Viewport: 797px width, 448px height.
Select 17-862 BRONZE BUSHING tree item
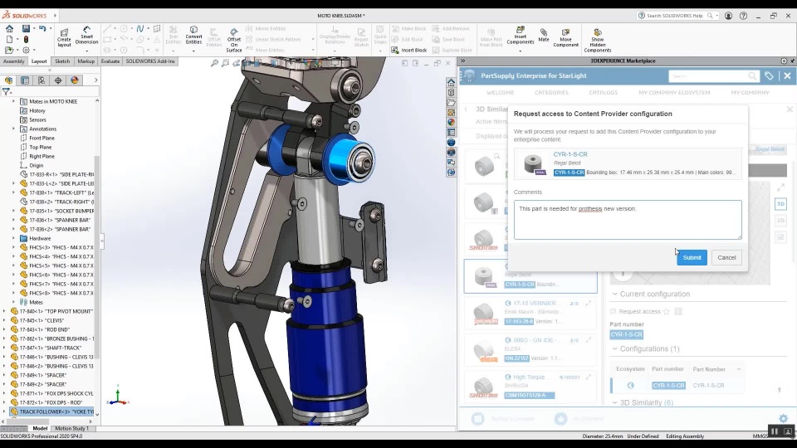[56, 338]
